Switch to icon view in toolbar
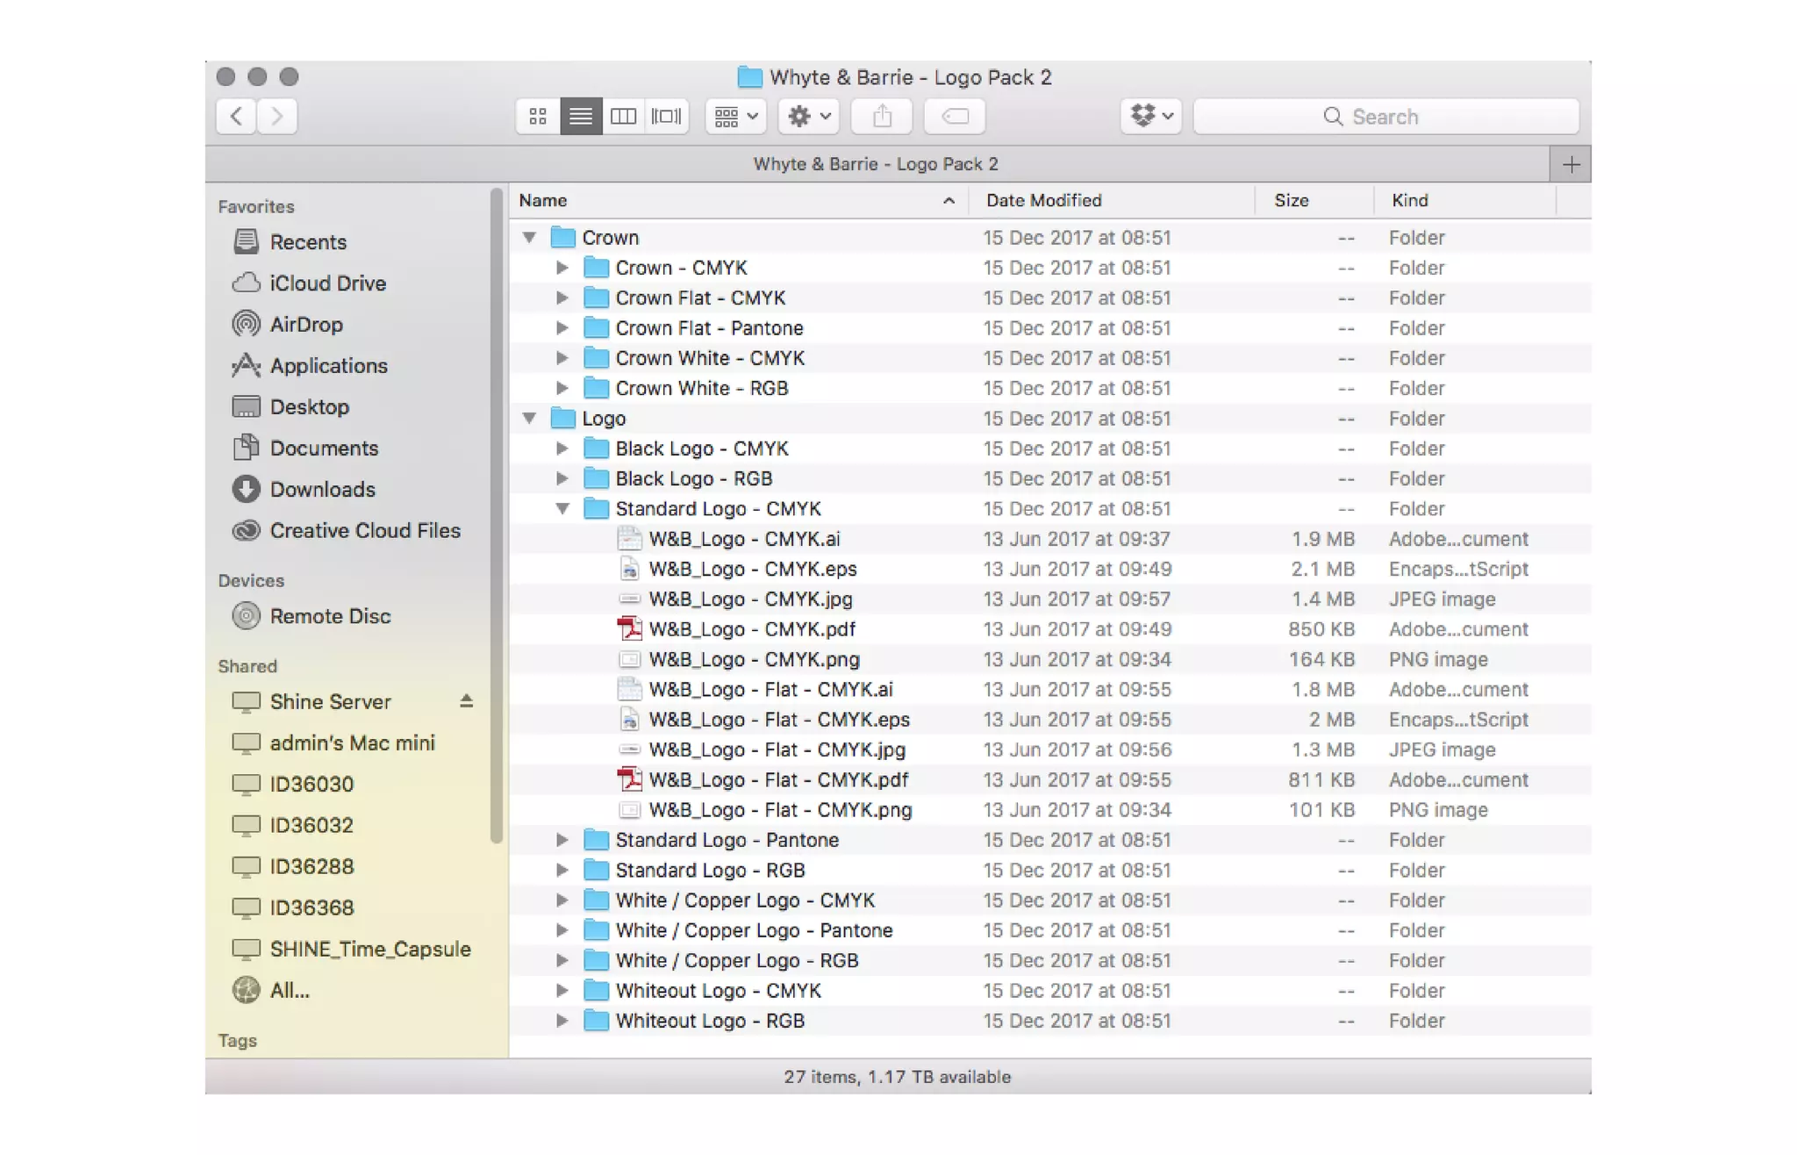Viewport: 1797px width, 1155px height. pyautogui.click(x=538, y=116)
